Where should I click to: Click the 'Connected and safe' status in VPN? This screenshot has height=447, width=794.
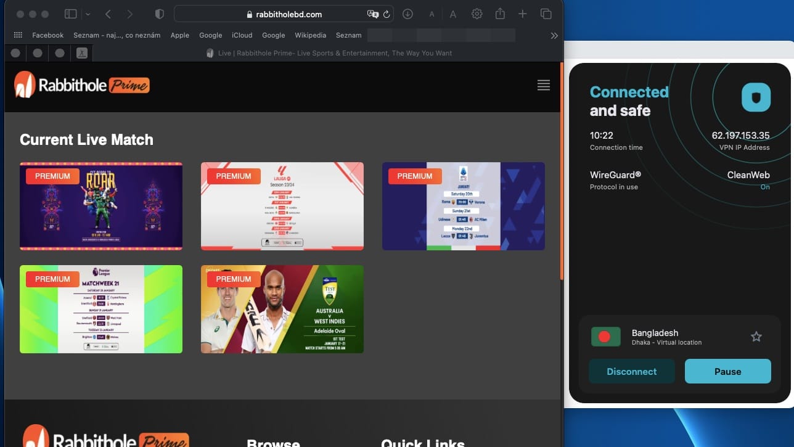click(629, 101)
